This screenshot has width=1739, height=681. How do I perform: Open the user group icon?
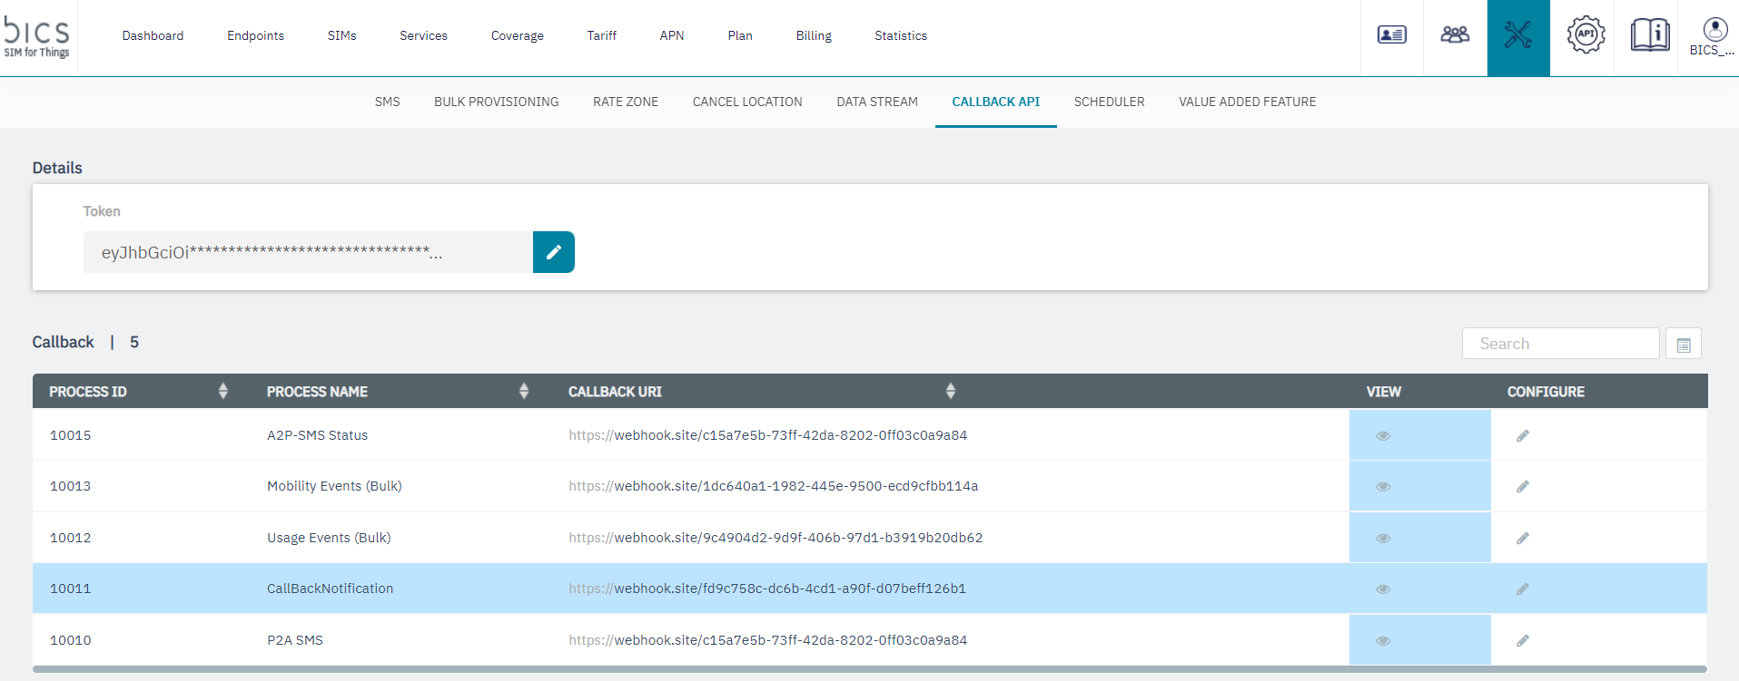click(x=1455, y=35)
